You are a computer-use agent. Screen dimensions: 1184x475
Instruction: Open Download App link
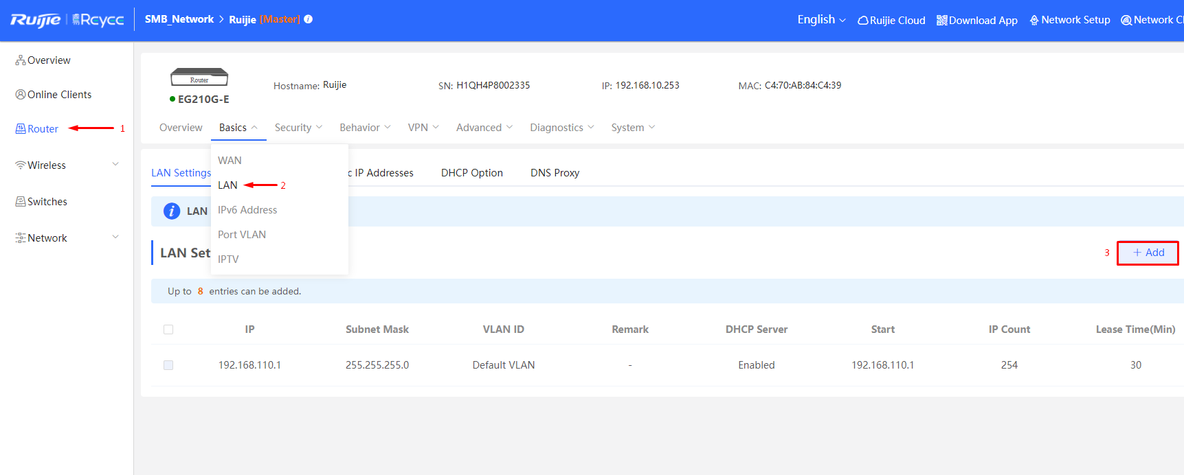[x=977, y=21]
